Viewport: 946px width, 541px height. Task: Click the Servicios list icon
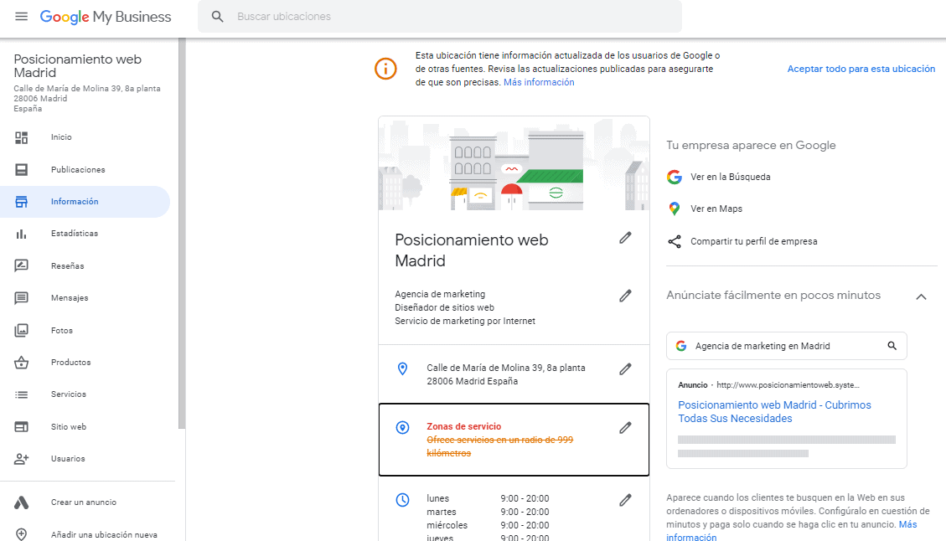(22, 394)
